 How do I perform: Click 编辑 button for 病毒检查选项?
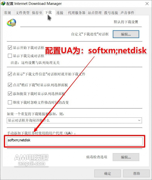pyautogui.click(x=126, y=157)
